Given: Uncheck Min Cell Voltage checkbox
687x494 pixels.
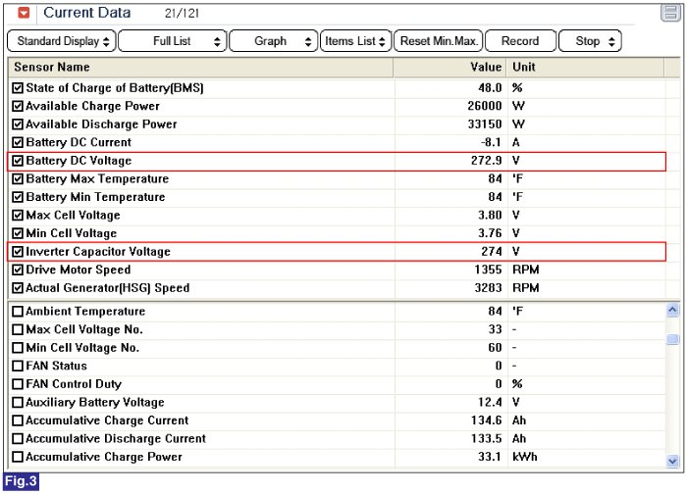Looking at the screenshot, I should click(x=18, y=233).
